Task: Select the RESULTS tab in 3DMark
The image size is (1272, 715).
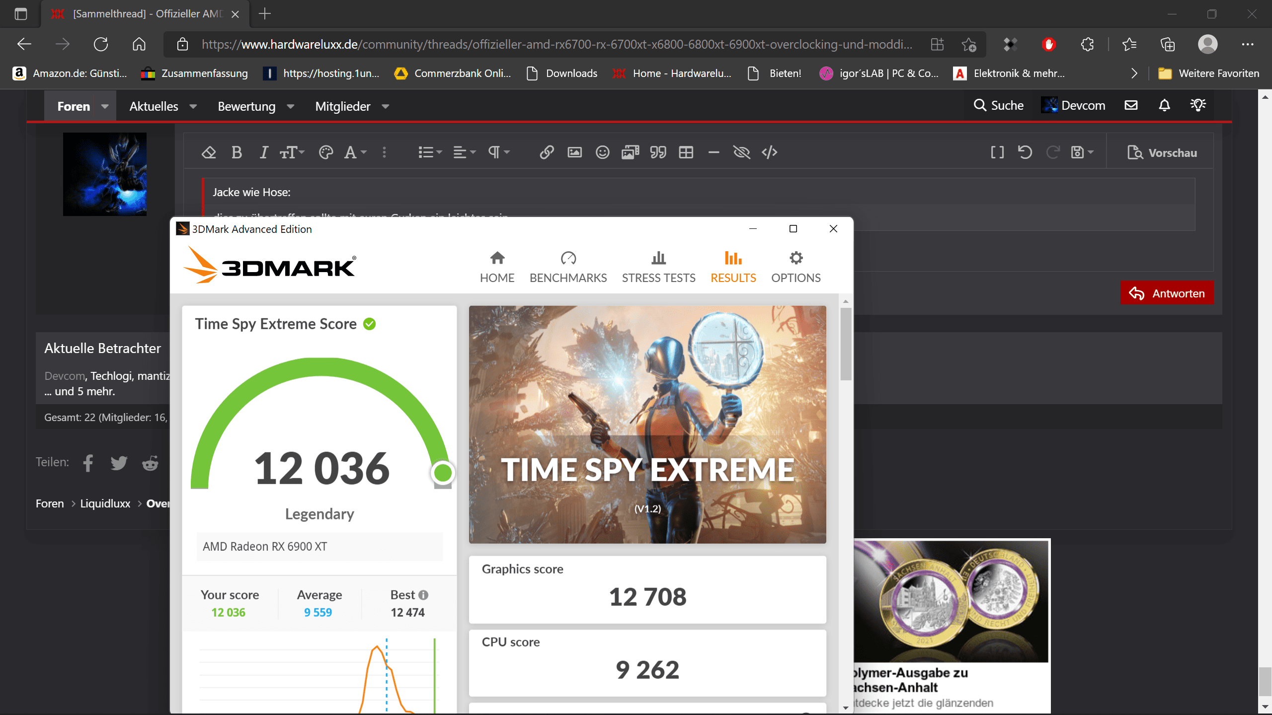Action: (733, 267)
